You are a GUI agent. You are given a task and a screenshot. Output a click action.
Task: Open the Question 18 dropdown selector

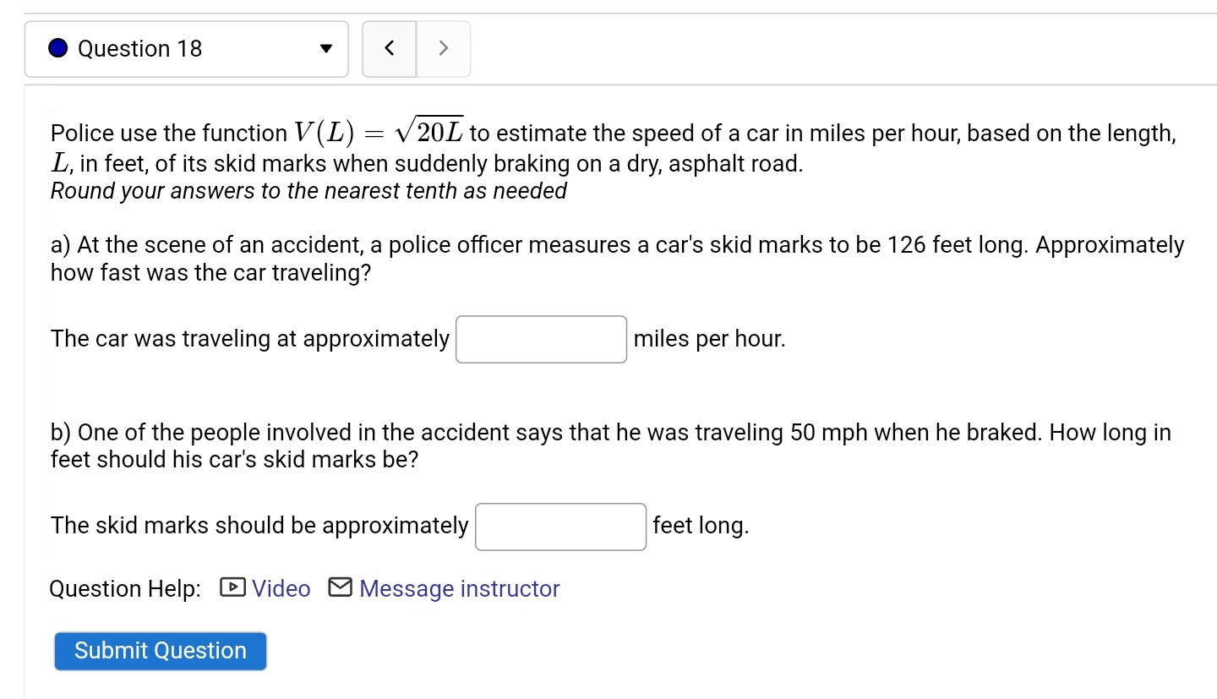coord(186,49)
